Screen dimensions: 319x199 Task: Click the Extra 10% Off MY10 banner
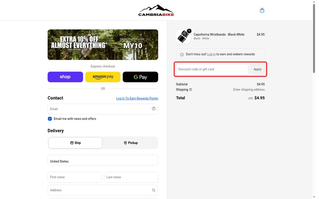(103, 45)
